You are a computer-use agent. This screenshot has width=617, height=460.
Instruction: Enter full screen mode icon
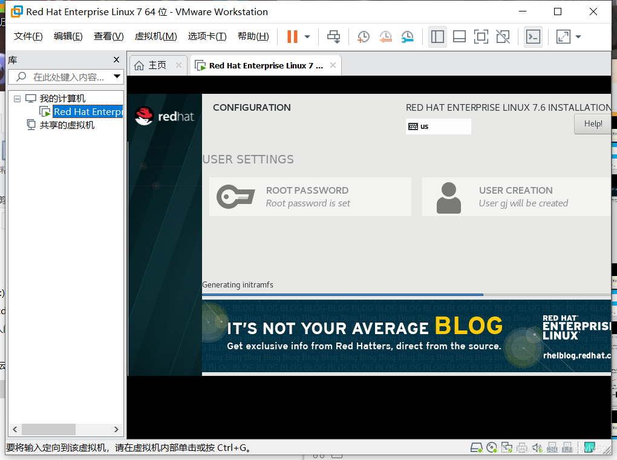[x=481, y=37]
